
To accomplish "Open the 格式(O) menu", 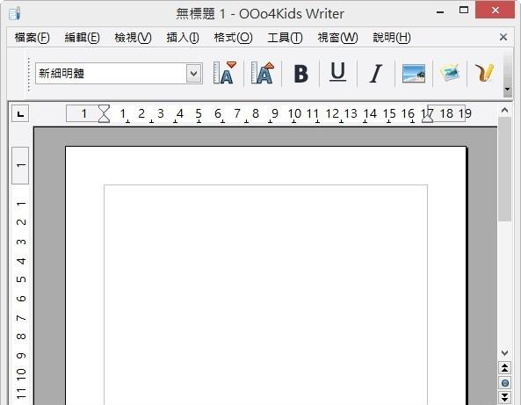I will point(233,38).
